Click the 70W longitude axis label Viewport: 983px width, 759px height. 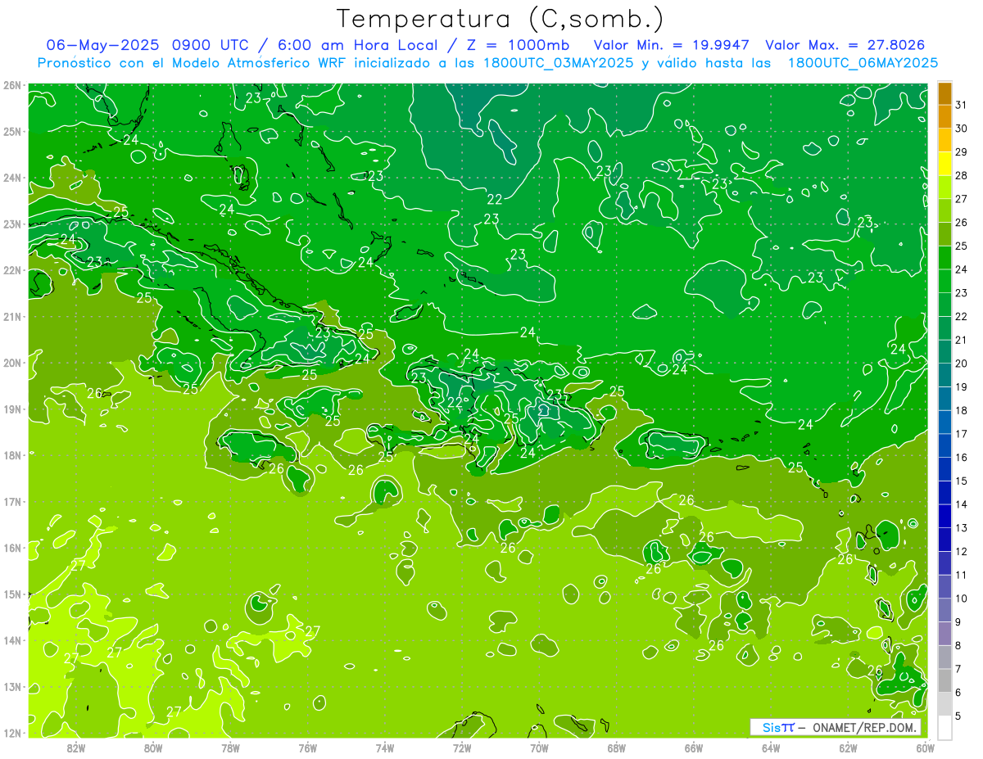pyautogui.click(x=539, y=748)
